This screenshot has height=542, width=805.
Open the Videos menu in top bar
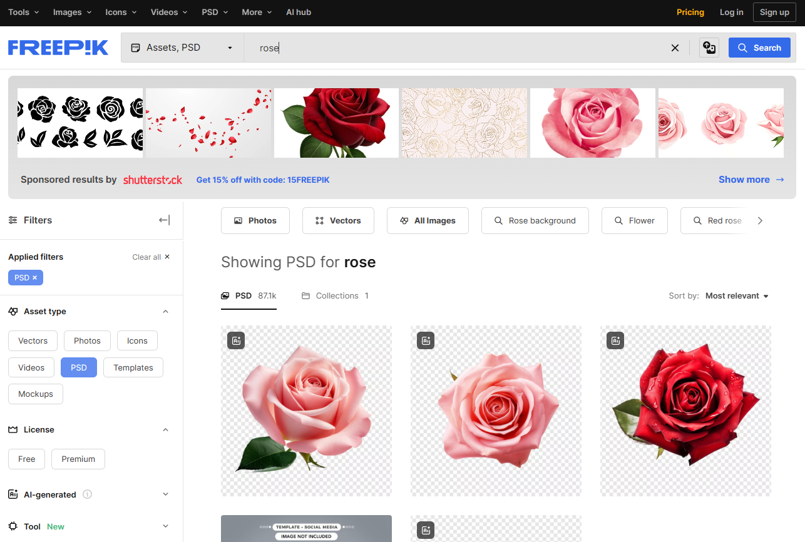170,12
